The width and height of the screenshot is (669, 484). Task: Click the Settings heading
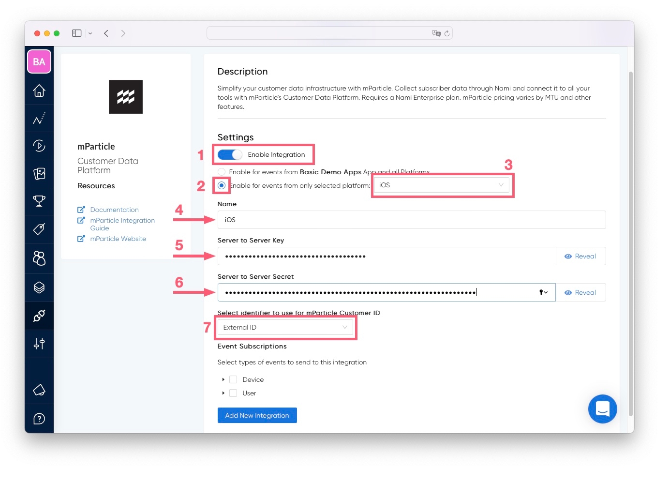[x=236, y=137]
